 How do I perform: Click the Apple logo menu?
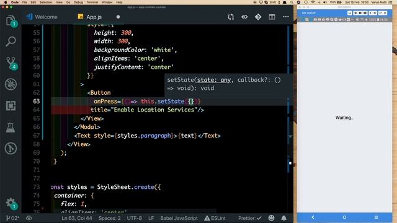[x=6, y=2]
